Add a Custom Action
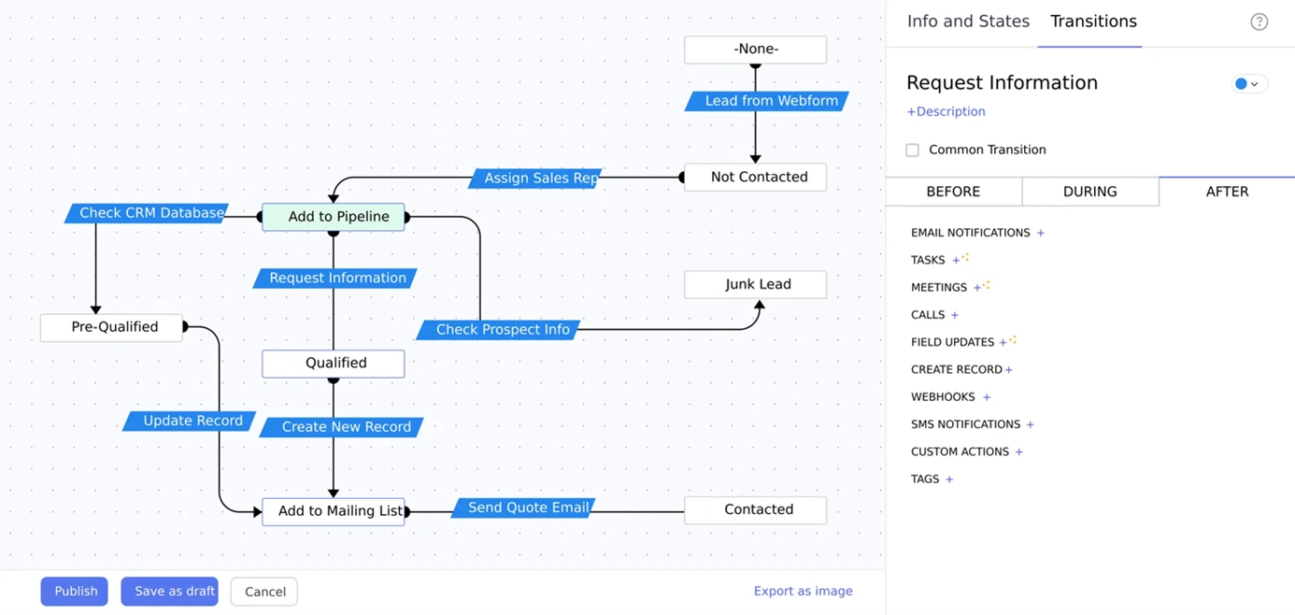The width and height of the screenshot is (1295, 615). click(x=1020, y=451)
